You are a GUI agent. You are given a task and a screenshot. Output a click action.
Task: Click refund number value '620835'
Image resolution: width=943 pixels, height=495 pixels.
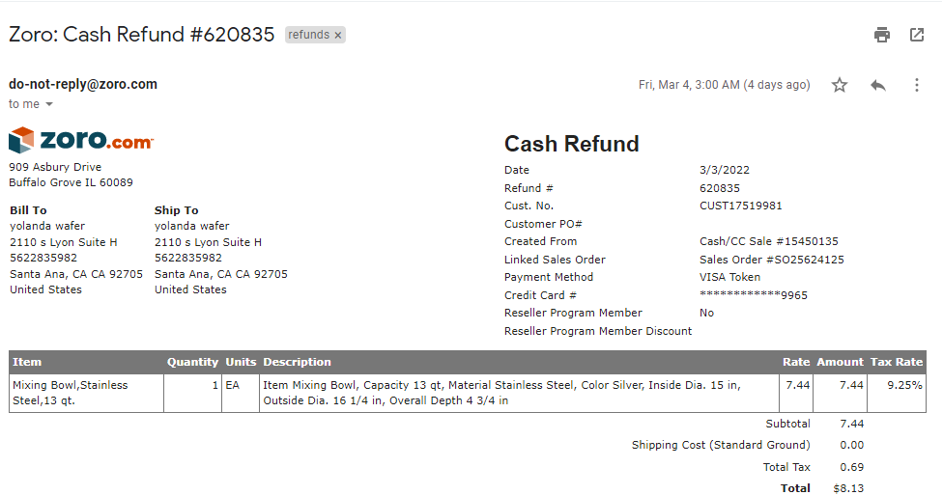[719, 188]
